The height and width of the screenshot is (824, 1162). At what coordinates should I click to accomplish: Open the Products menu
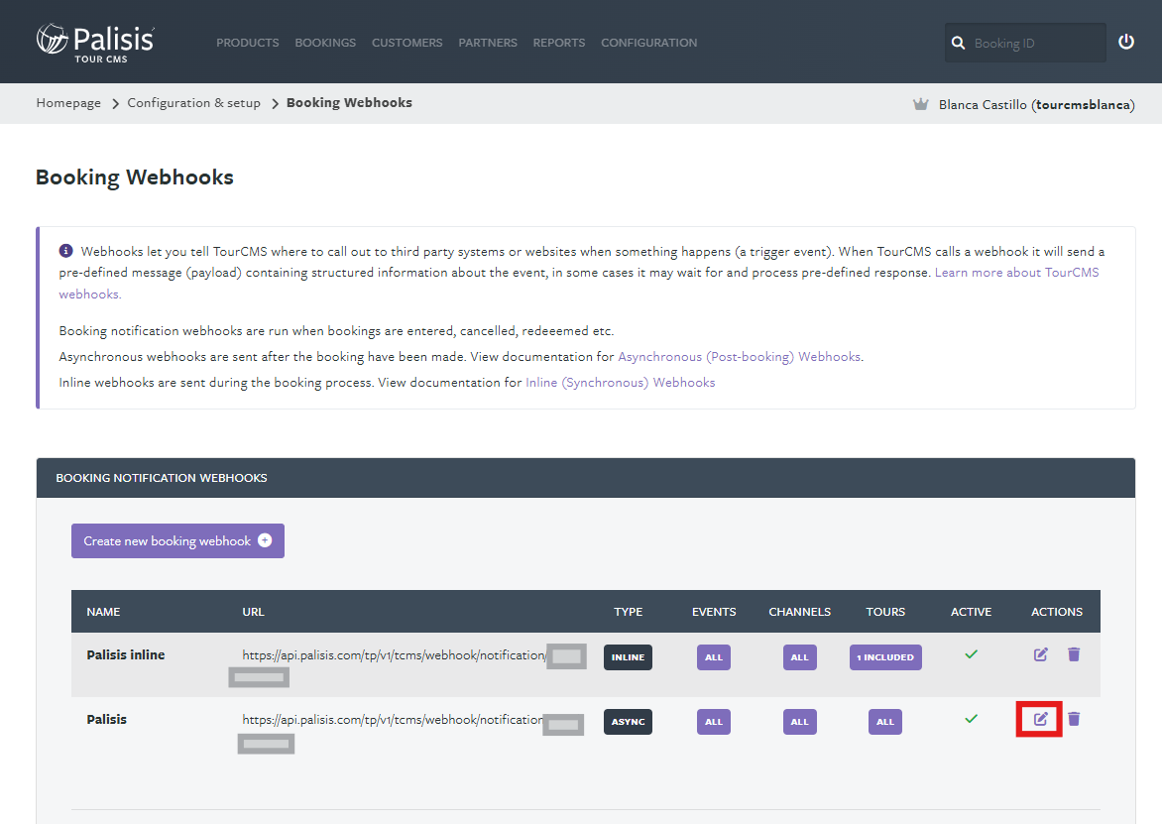point(248,43)
